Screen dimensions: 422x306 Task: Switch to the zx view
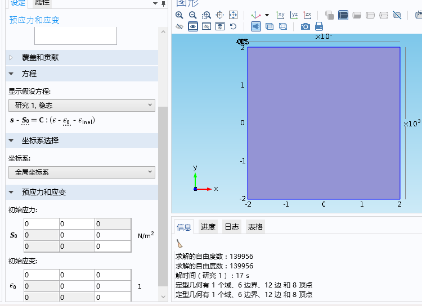[x=307, y=15]
